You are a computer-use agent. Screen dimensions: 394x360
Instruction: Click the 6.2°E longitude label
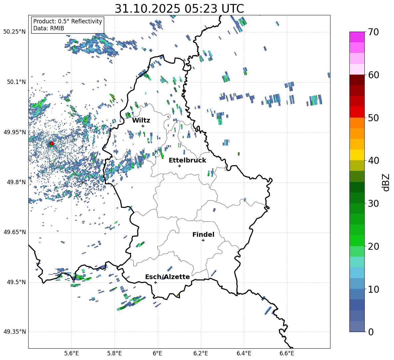click(x=201, y=353)
